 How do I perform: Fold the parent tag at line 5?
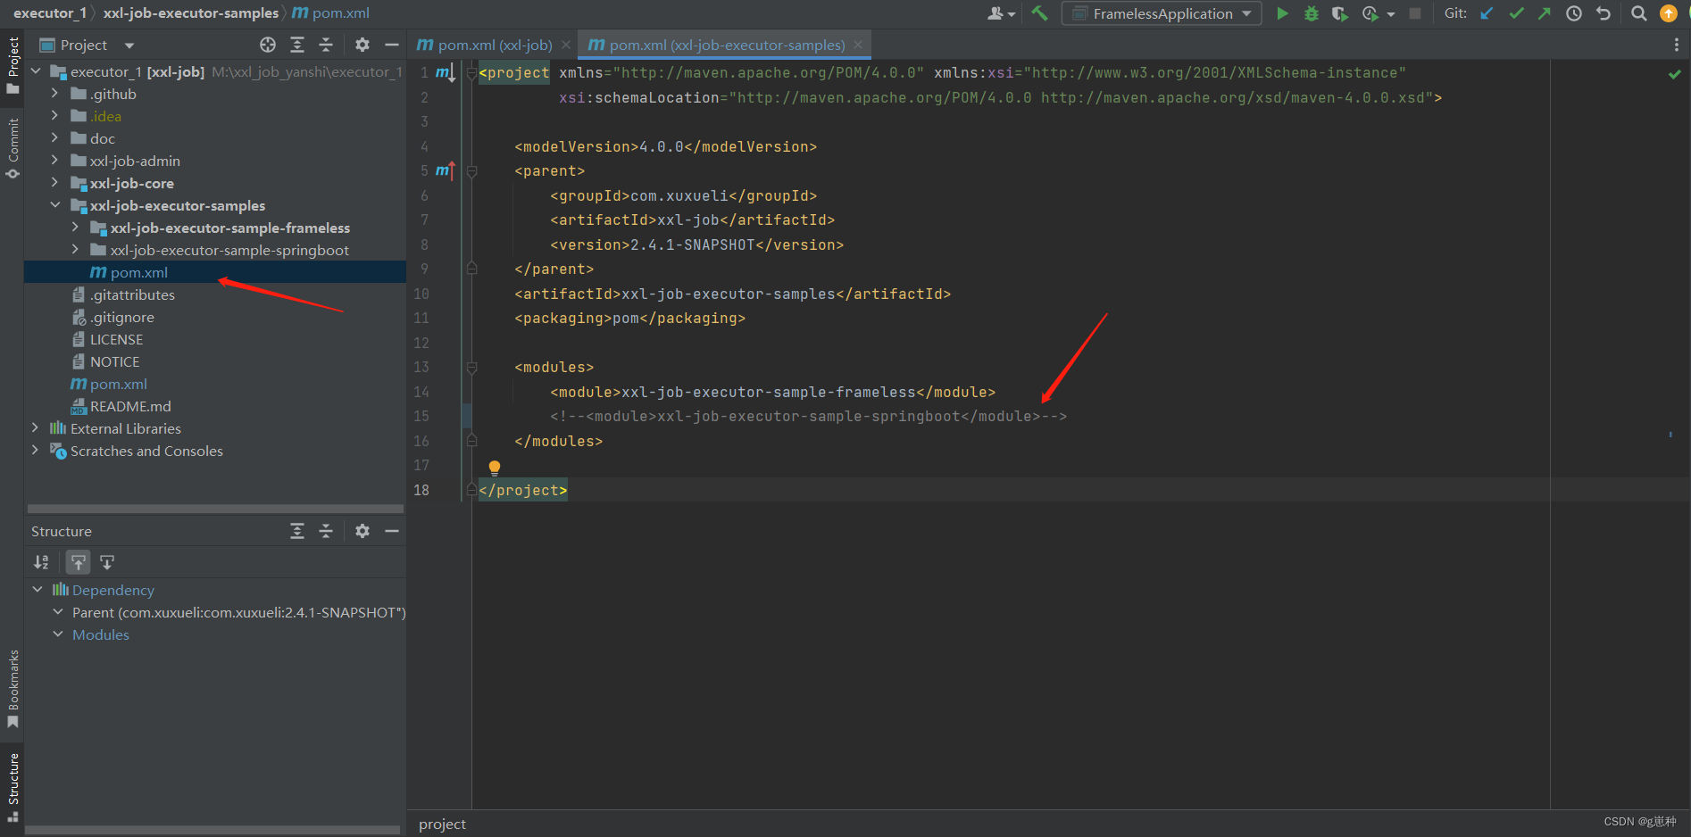471,170
